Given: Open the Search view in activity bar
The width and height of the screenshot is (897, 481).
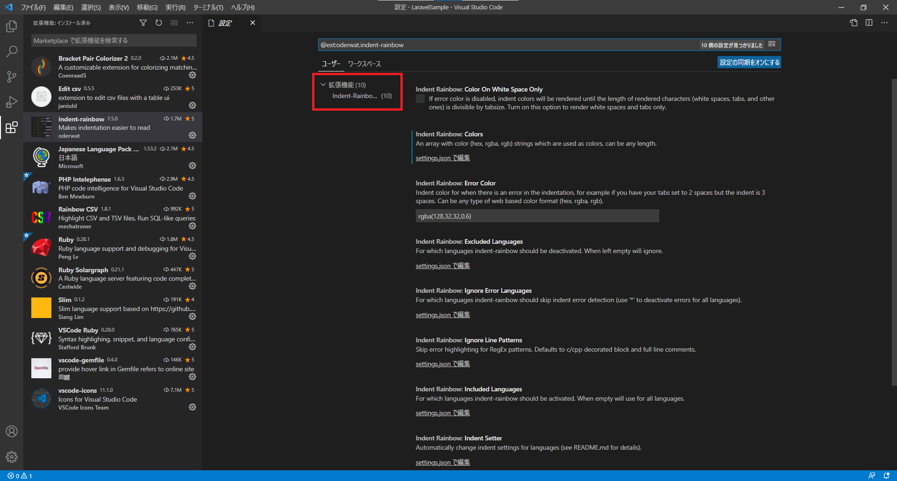Looking at the screenshot, I should [x=12, y=51].
